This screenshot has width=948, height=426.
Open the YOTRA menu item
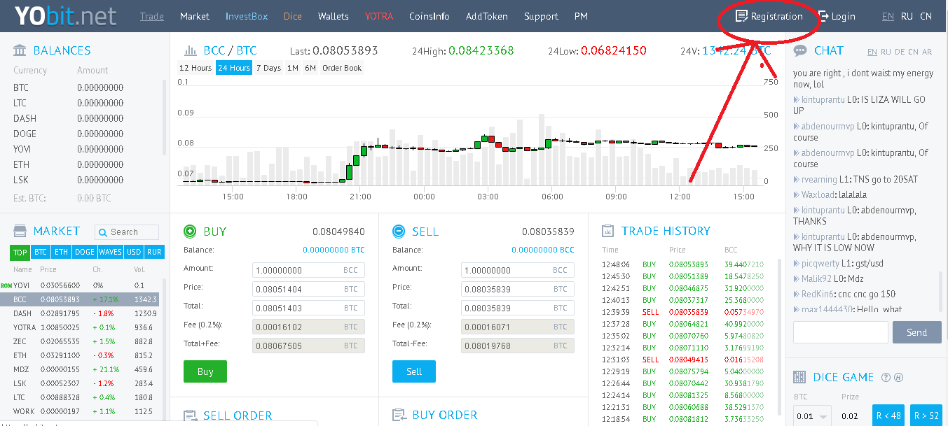379,16
